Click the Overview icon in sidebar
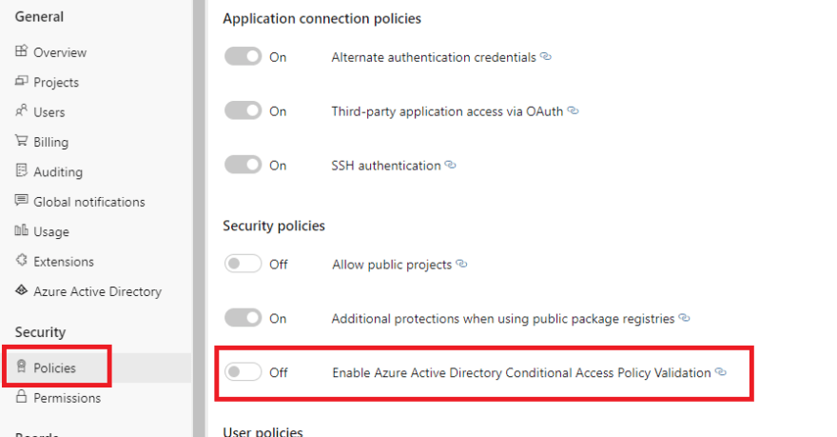The image size is (837, 437). point(21,51)
